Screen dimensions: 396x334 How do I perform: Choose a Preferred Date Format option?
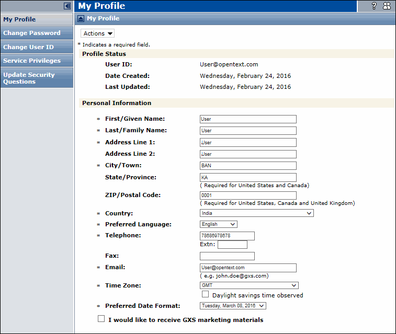(233, 306)
